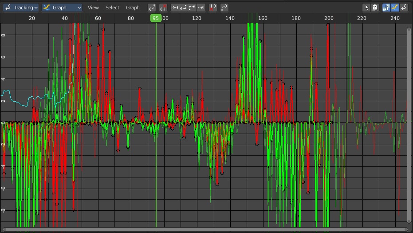Screen dimensions: 413x233
Task: Click the current frame 95 indicator
Action: pos(156,18)
